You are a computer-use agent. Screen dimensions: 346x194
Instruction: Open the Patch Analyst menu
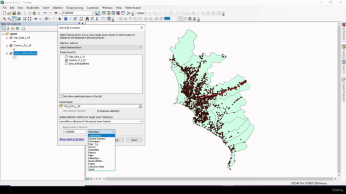click(x=133, y=8)
